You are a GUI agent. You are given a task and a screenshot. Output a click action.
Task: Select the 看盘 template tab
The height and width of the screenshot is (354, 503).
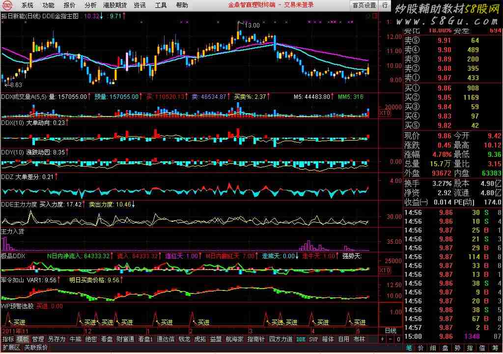click(x=107, y=339)
